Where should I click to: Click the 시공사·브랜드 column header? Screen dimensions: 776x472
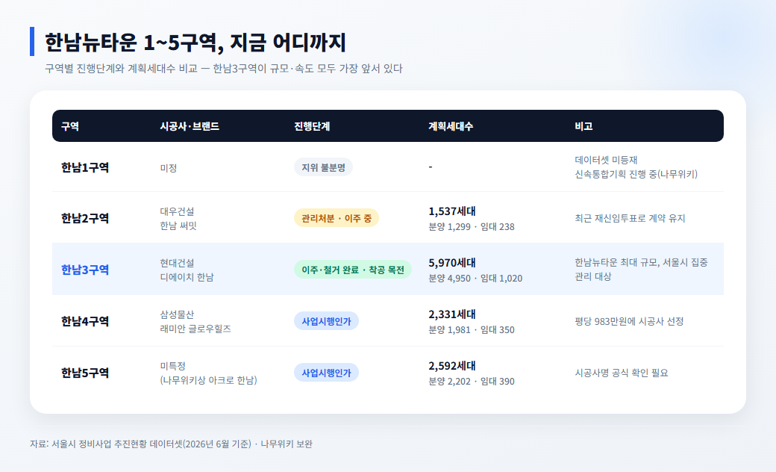point(190,126)
